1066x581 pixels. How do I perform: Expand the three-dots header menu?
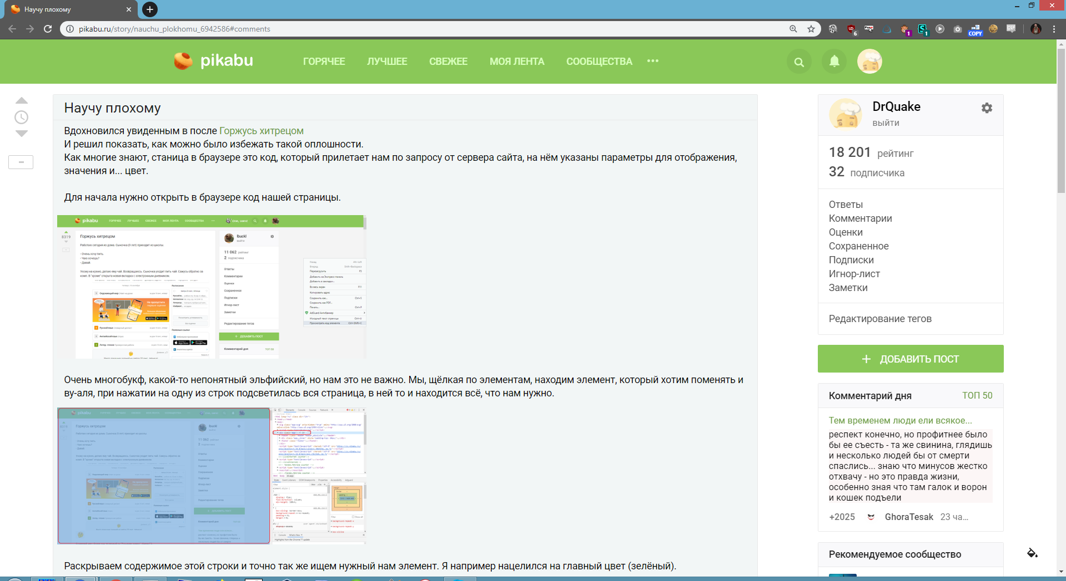coord(653,61)
